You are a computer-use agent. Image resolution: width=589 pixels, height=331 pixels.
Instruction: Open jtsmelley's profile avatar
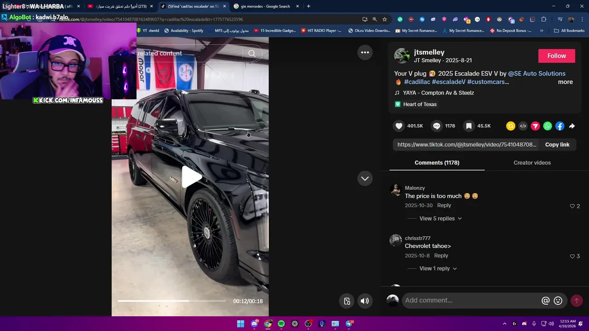click(x=402, y=56)
